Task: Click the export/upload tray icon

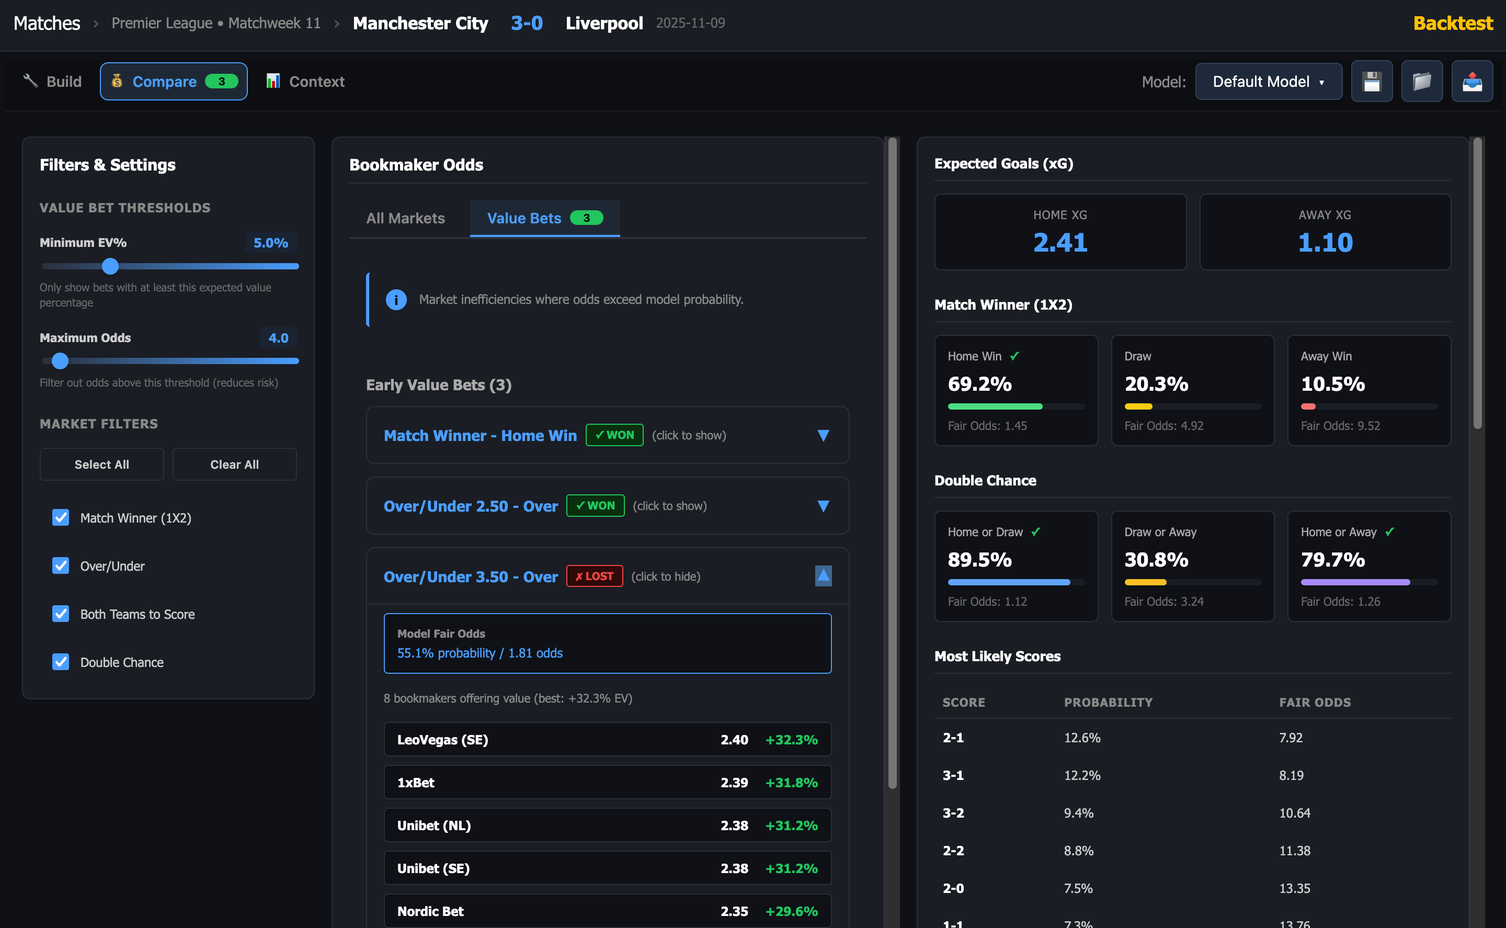Action: point(1472,81)
